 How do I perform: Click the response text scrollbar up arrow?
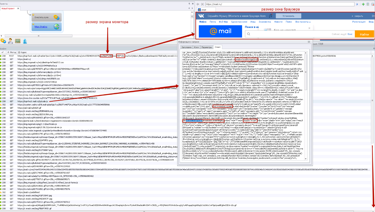(306, 53)
